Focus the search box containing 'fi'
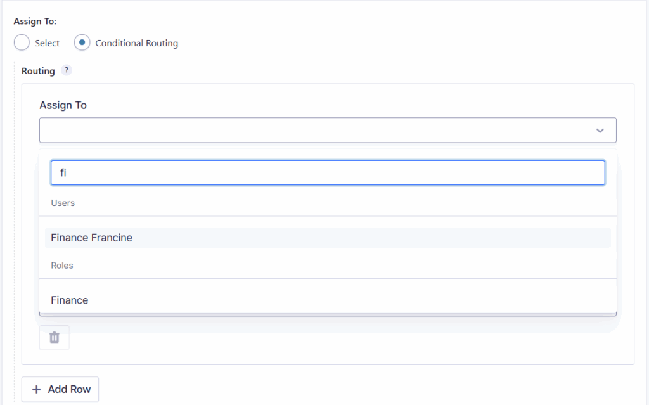 328,172
